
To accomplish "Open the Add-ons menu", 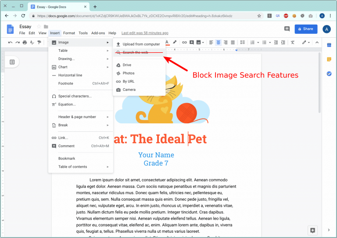I will coord(98,33).
